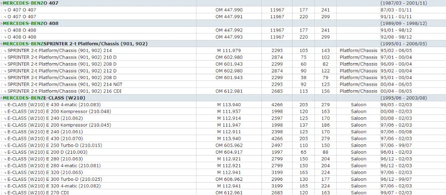Click engine code M 111.979
This screenshot has height=195, width=446.
coord(229,51)
